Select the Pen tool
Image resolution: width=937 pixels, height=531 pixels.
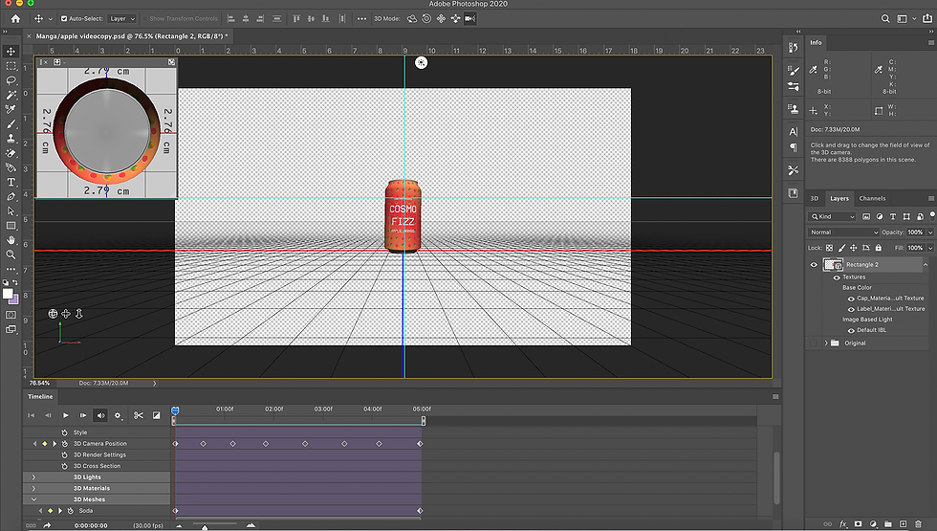click(11, 197)
